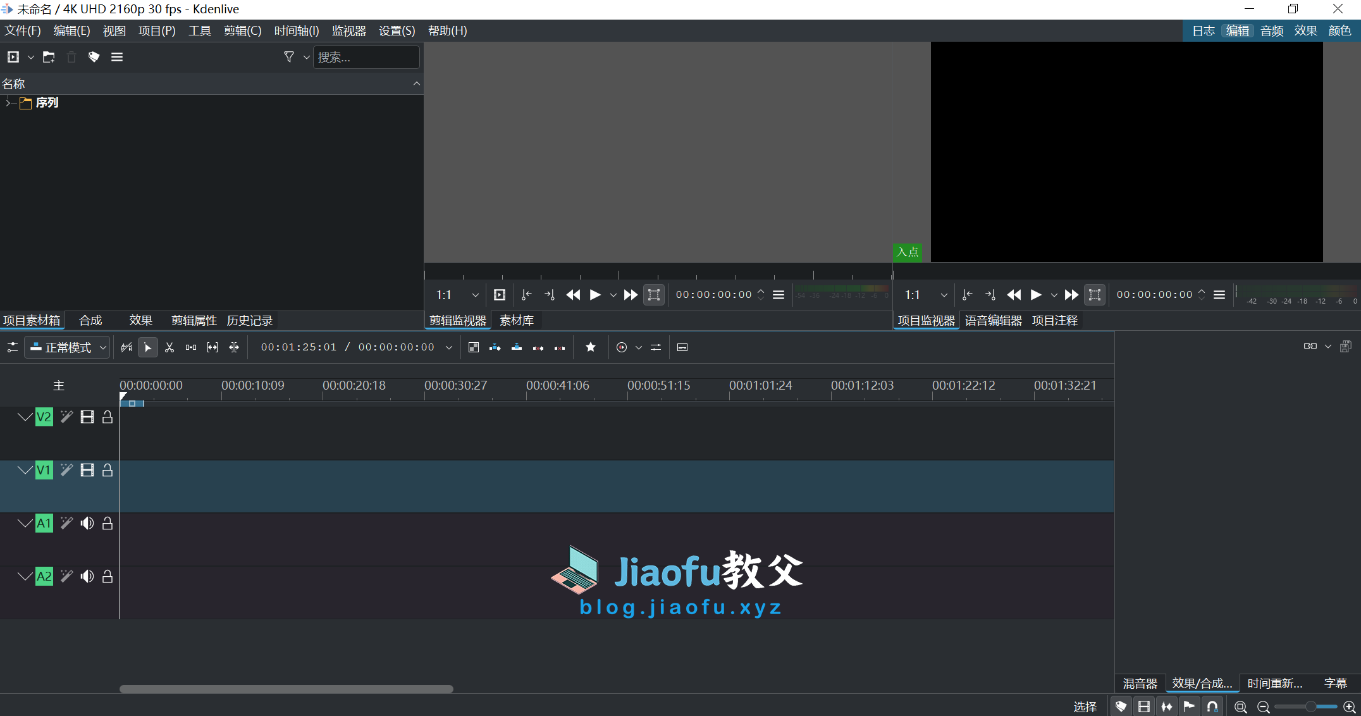
Task: Open the 正常模式 edit mode dropdown
Action: (x=68, y=347)
